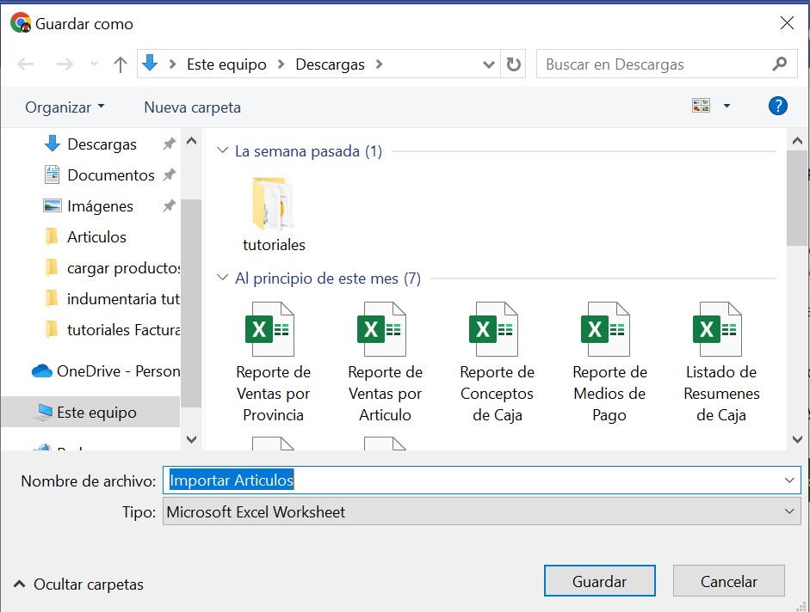
Task: Collapse the La semana pasada group
Action: pyautogui.click(x=223, y=151)
